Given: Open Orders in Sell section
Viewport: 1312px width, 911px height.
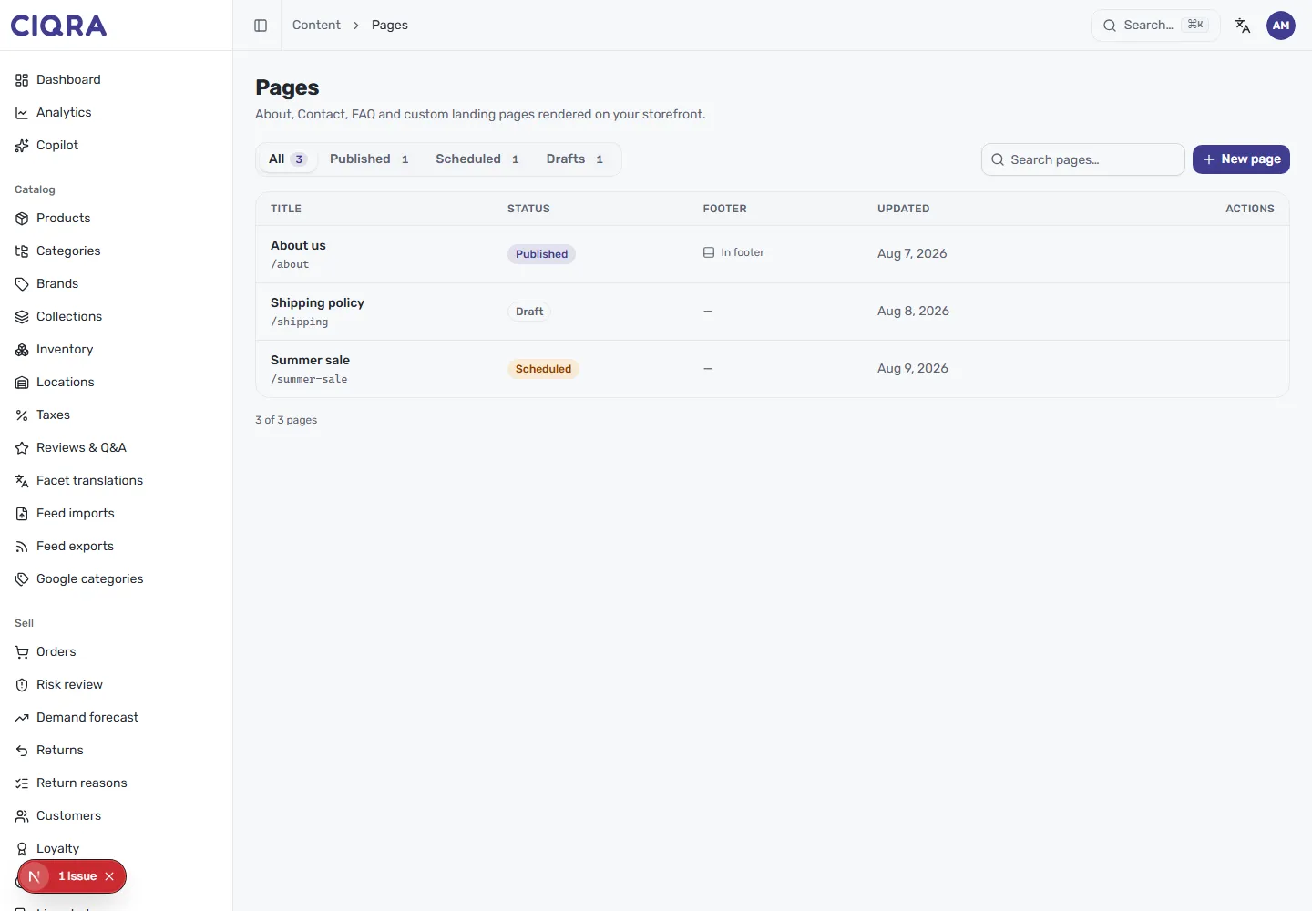Looking at the screenshot, I should pyautogui.click(x=117, y=652).
